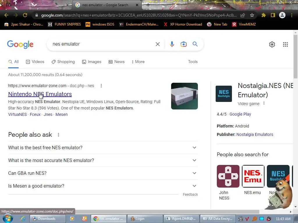Expand 'Is Mesen a good emulator?'
Screen dimensions: 298x223
pos(103,186)
